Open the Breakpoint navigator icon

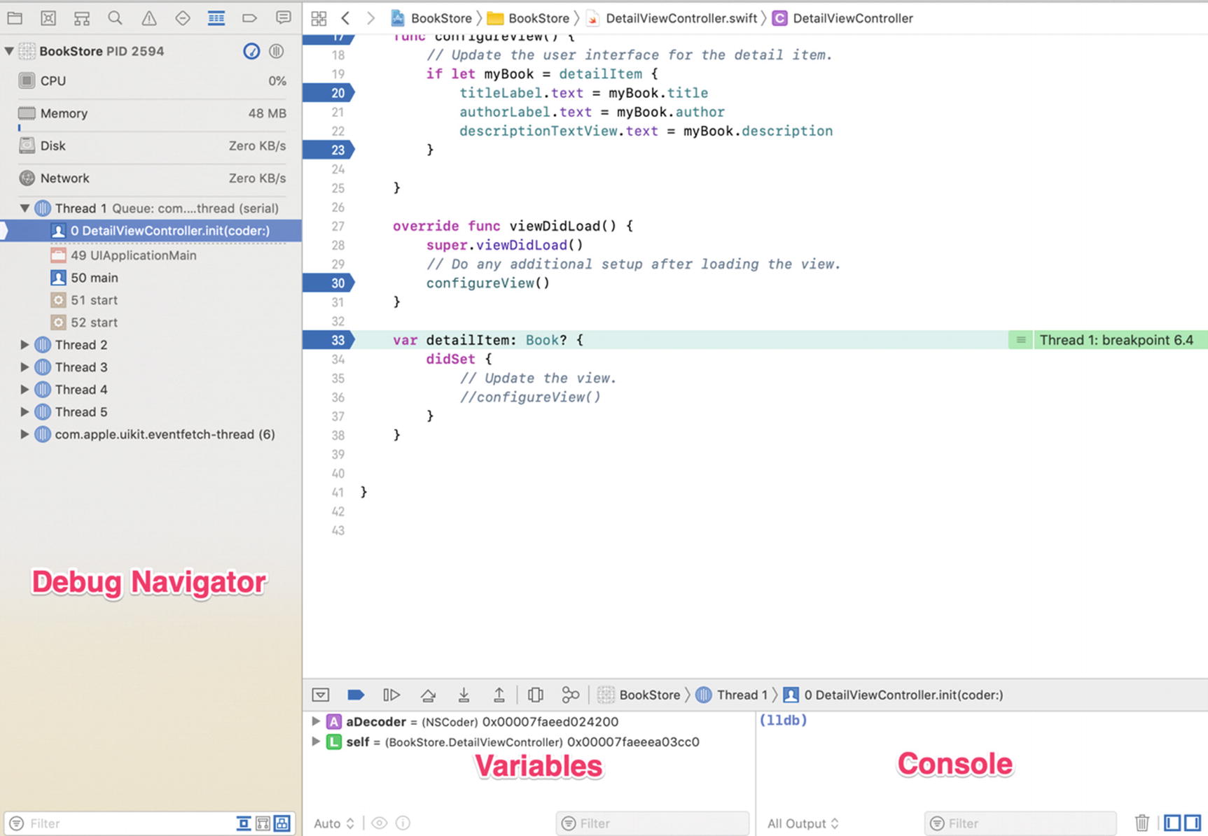(x=250, y=18)
